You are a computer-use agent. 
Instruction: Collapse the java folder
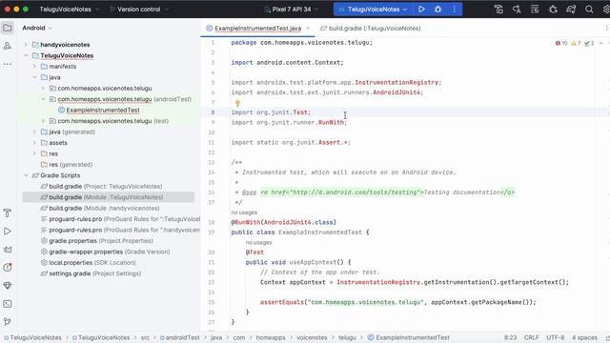point(34,77)
